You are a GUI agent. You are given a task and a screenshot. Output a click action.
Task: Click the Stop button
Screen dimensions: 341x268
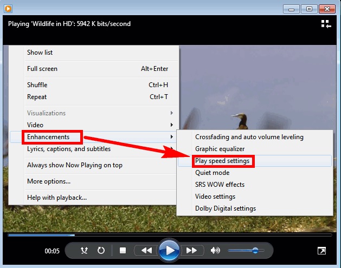(123, 251)
